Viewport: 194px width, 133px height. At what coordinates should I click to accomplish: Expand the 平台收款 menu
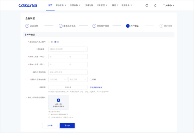(61, 5)
